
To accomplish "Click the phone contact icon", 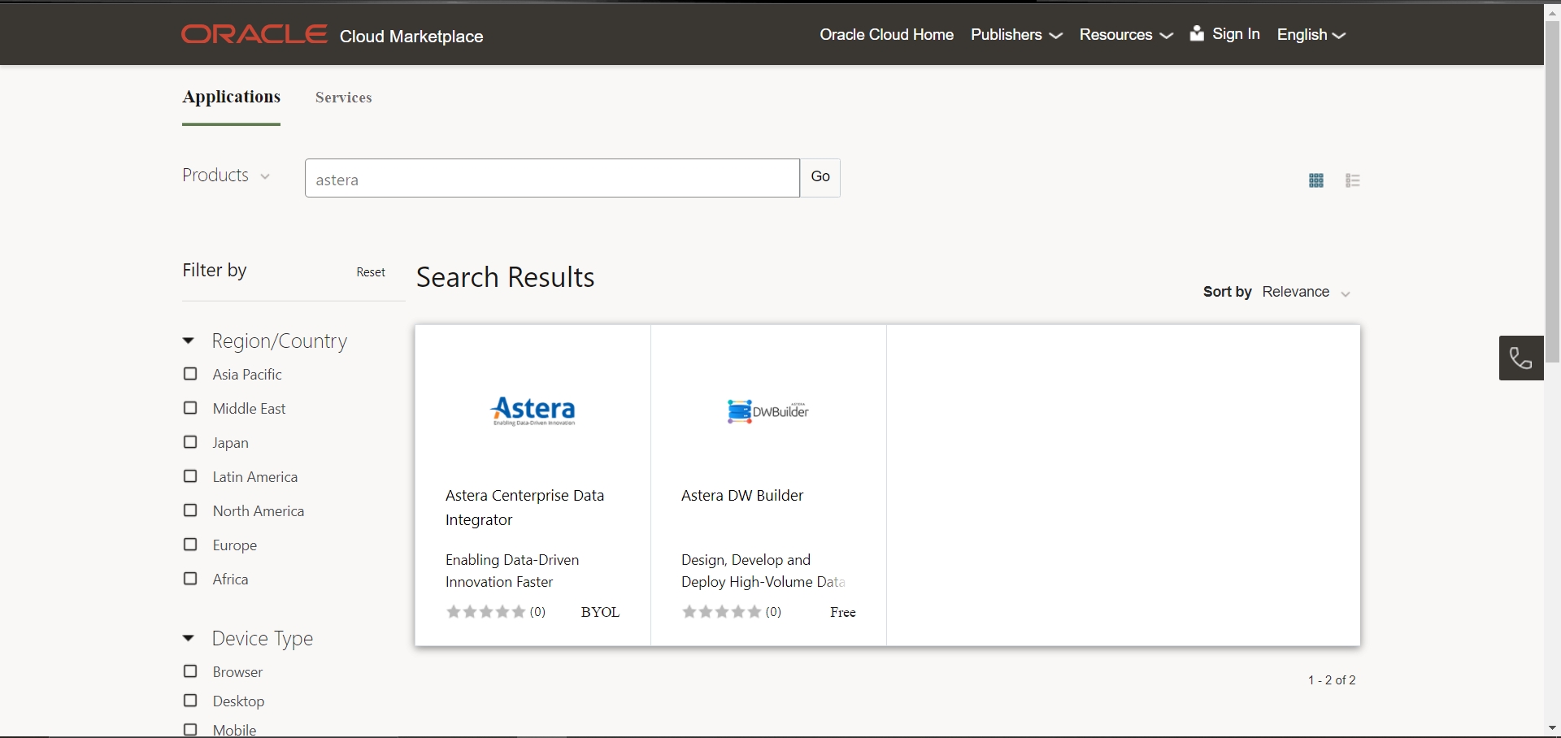I will tap(1520, 358).
